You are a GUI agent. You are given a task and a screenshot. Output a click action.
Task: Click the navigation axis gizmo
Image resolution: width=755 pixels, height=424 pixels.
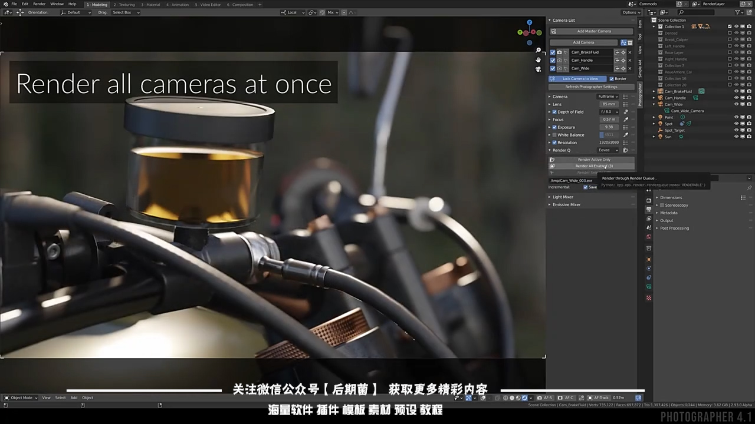point(529,31)
